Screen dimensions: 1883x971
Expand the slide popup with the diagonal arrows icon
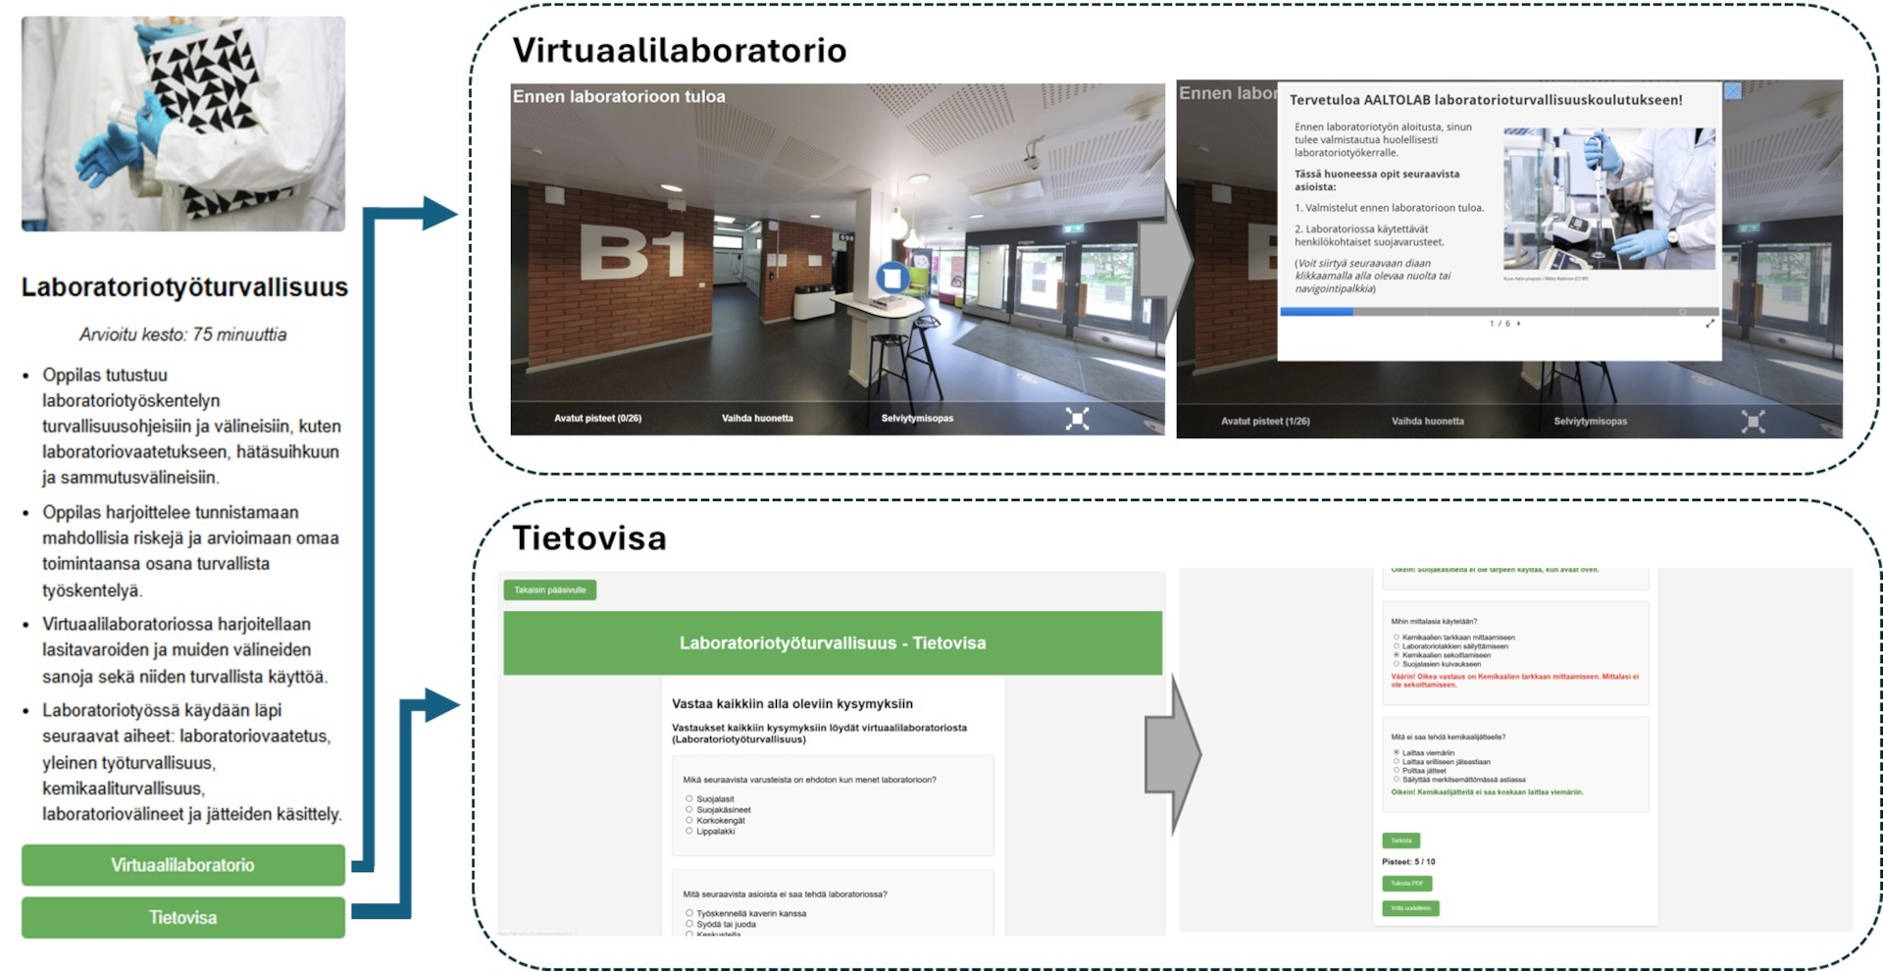click(x=1709, y=324)
